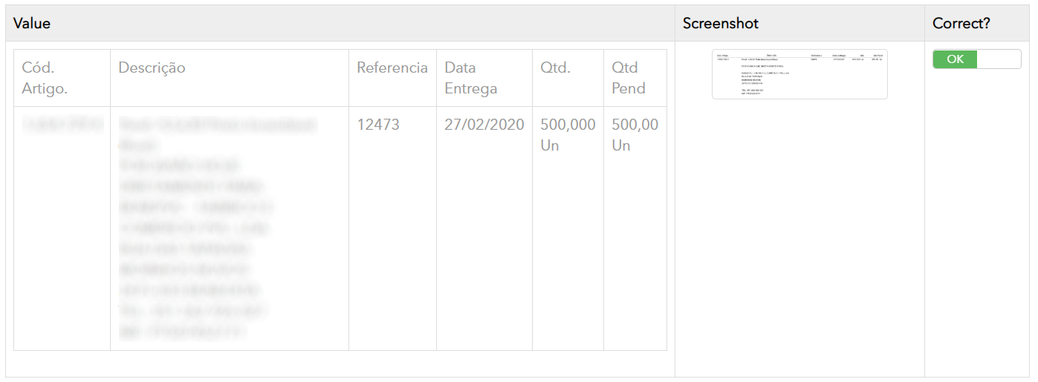Click the Screenshot column header

tap(721, 23)
